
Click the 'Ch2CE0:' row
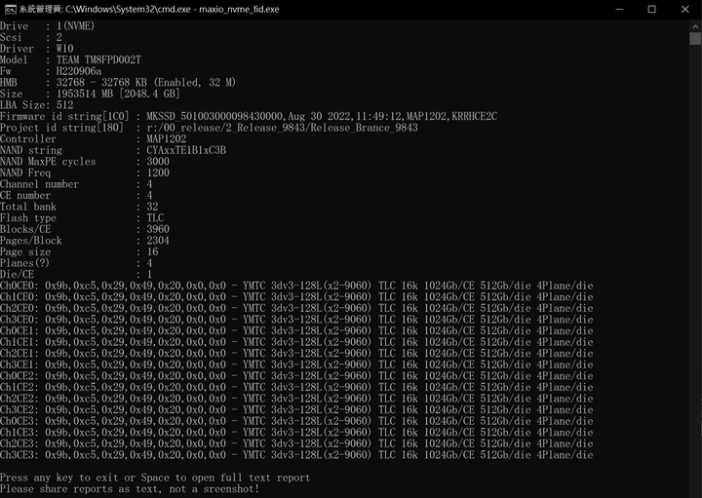(x=296, y=308)
